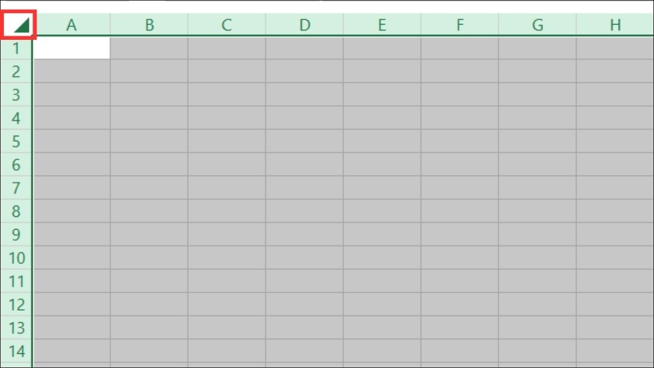Click the Select All triangle corner button
Image resolution: width=654 pixels, height=368 pixels.
[19, 25]
